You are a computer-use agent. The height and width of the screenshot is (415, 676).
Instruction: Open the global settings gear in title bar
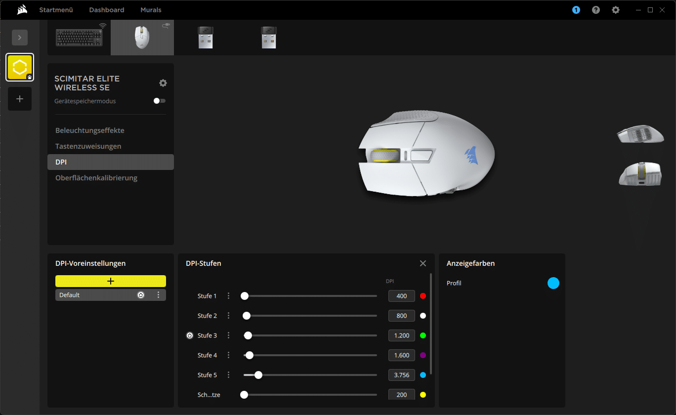(615, 10)
